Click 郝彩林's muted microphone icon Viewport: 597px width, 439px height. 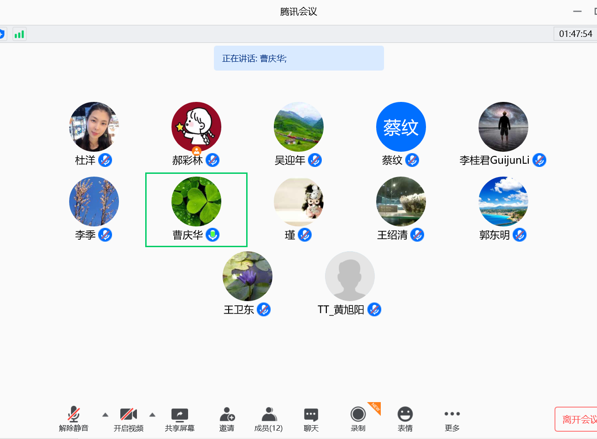click(x=213, y=160)
